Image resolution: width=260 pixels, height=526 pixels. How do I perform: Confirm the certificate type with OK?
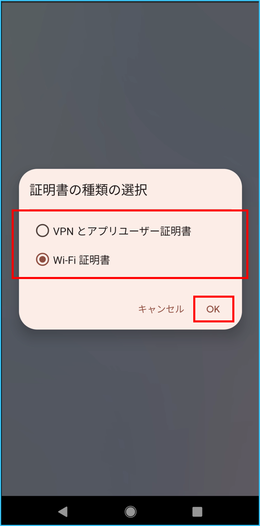[213, 309]
